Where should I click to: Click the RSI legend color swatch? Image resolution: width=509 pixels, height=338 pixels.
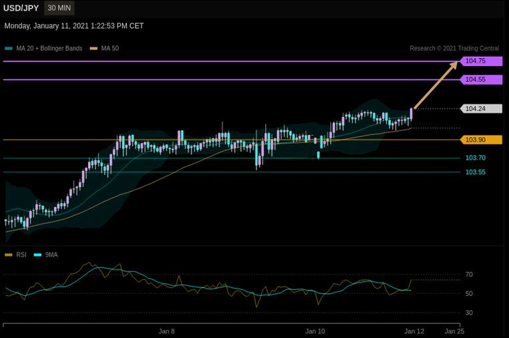(9, 255)
